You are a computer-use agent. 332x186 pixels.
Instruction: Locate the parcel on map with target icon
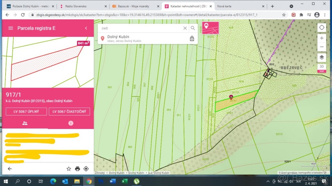click(86, 169)
